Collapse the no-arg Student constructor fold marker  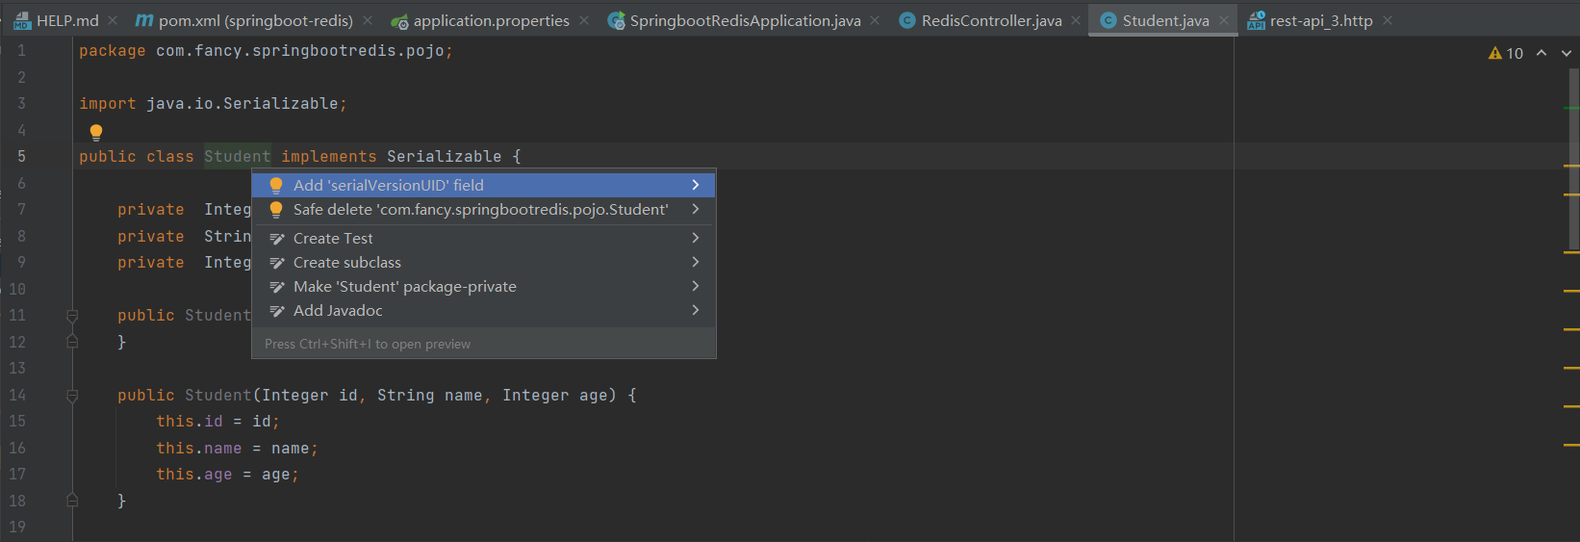click(x=72, y=316)
